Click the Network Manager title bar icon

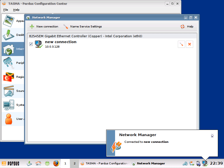(x=28, y=18)
